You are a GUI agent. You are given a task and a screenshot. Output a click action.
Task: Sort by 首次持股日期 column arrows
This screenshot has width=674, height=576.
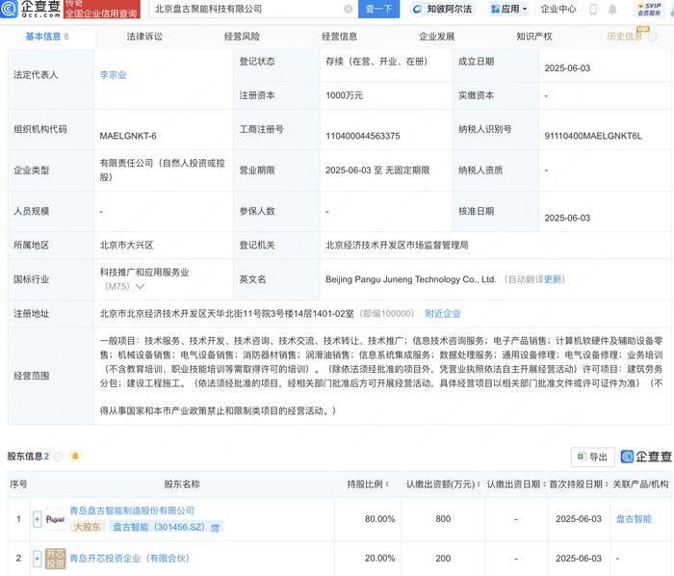click(x=607, y=484)
